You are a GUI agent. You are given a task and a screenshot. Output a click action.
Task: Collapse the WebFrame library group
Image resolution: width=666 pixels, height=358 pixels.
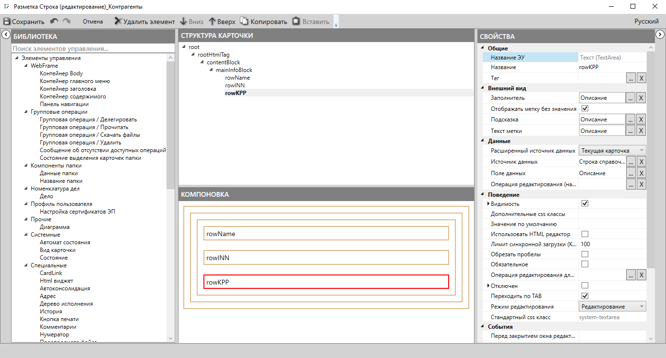(x=26, y=66)
